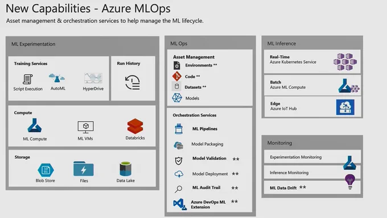The width and height of the screenshot is (387, 218).
Task: Select the 'Azure IoT Hub' text
Action: [283, 109]
